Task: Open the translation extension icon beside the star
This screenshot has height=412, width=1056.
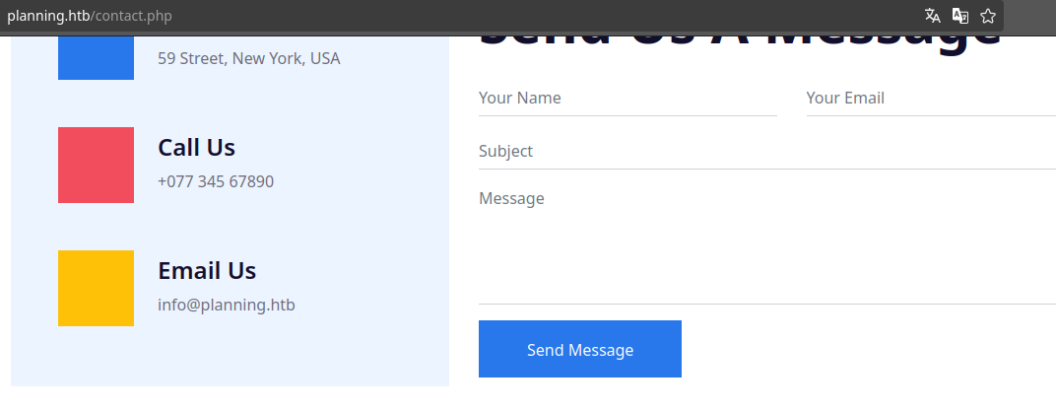Action: click(960, 16)
